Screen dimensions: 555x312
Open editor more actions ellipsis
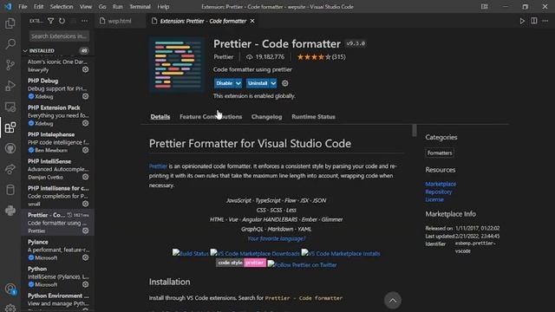coord(545,21)
